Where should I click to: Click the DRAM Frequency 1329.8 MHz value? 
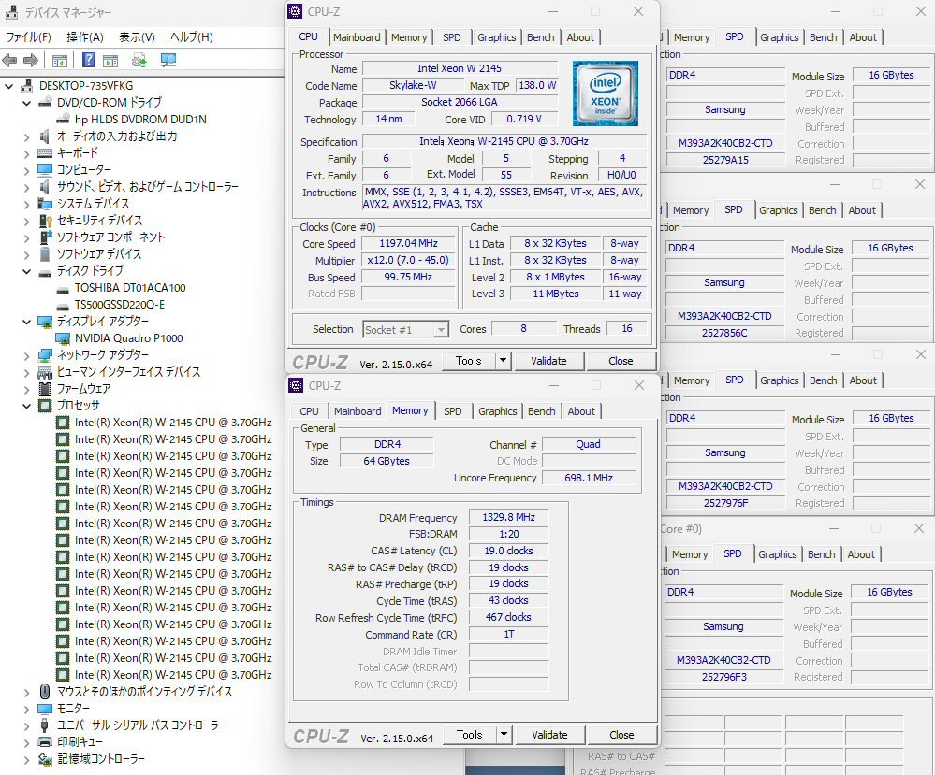[508, 517]
